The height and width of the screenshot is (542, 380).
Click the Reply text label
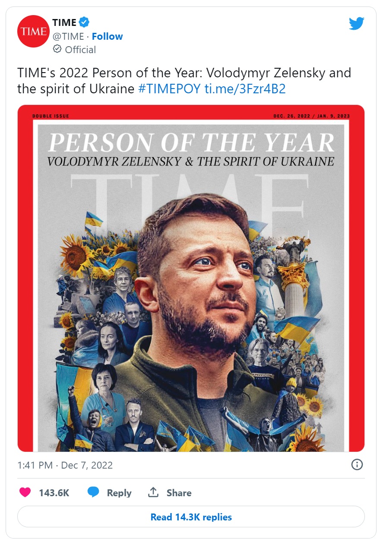pyautogui.click(x=119, y=493)
